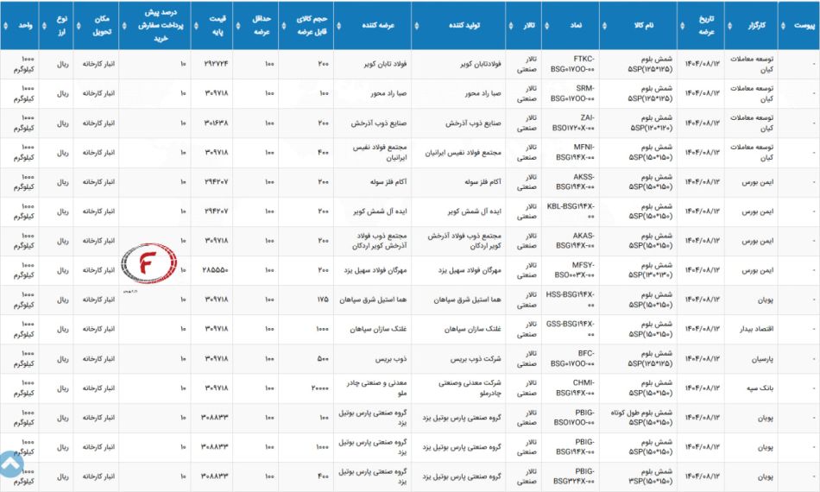This screenshot has height=492, width=820.
Task: Click symbol PBIG-BSG32FX-00 in last row
Action: pos(574,476)
